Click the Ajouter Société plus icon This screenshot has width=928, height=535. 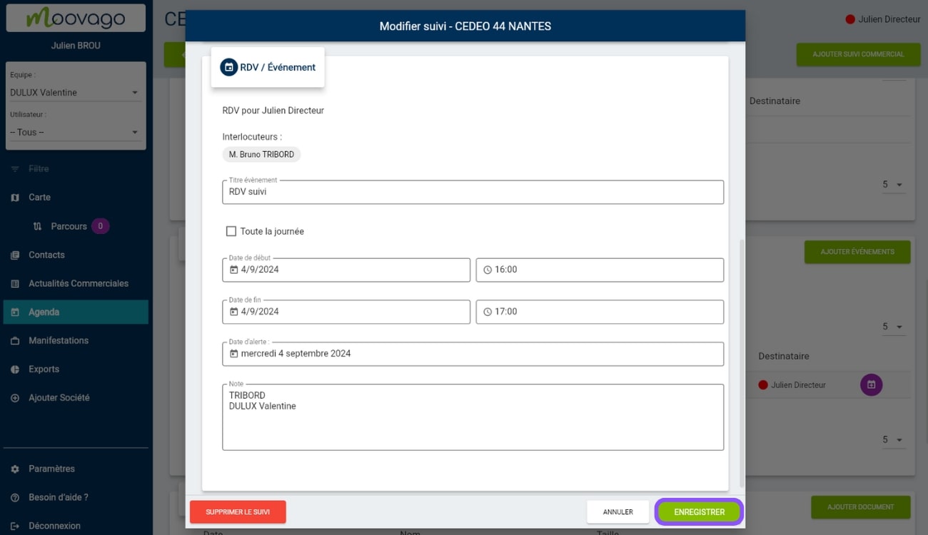click(15, 397)
